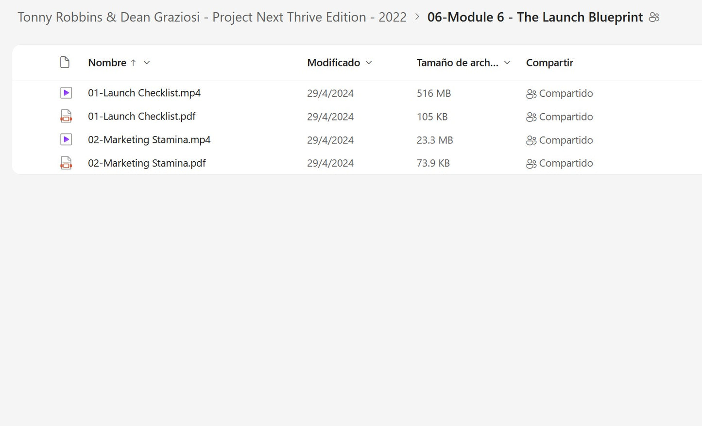The width and height of the screenshot is (702, 426).
Task: Click the PDF icon for 02-Marketing Stamina.pdf
Action: point(66,163)
